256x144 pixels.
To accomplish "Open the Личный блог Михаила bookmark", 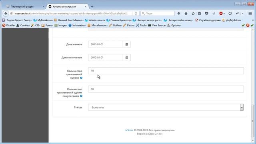I will tap(69, 20).
